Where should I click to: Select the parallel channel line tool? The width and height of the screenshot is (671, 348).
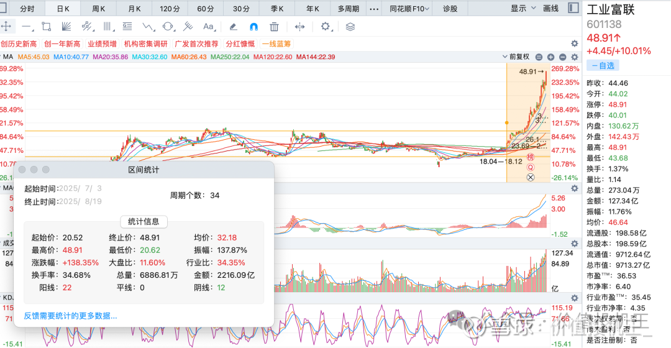click(86, 27)
